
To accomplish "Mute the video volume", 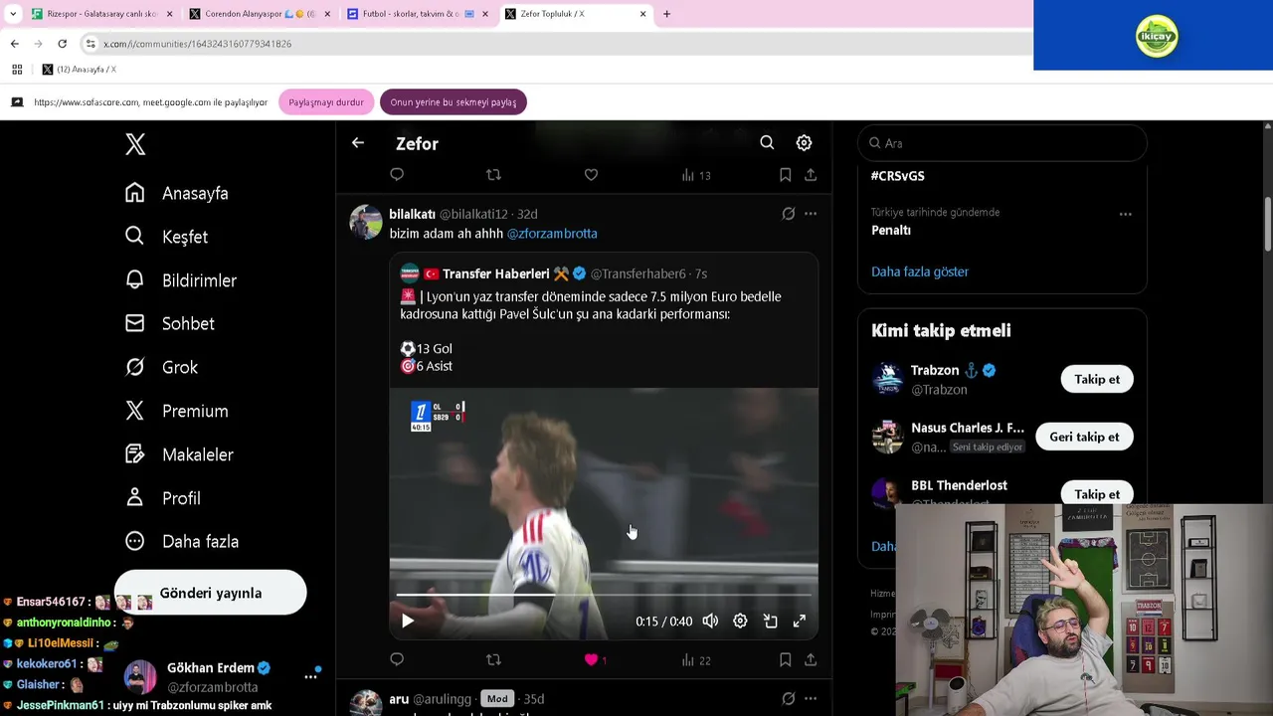I will click(x=710, y=621).
